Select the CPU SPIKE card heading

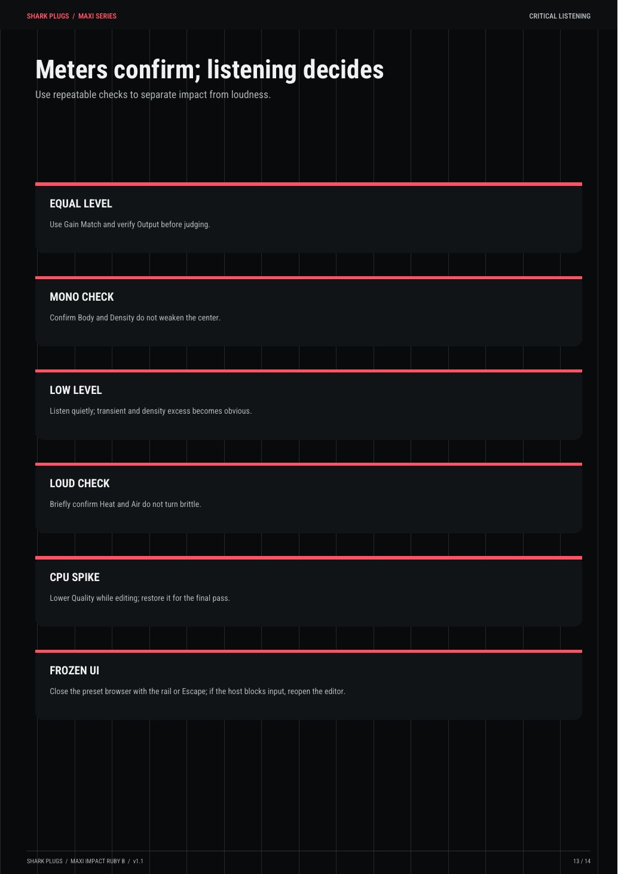coord(75,577)
